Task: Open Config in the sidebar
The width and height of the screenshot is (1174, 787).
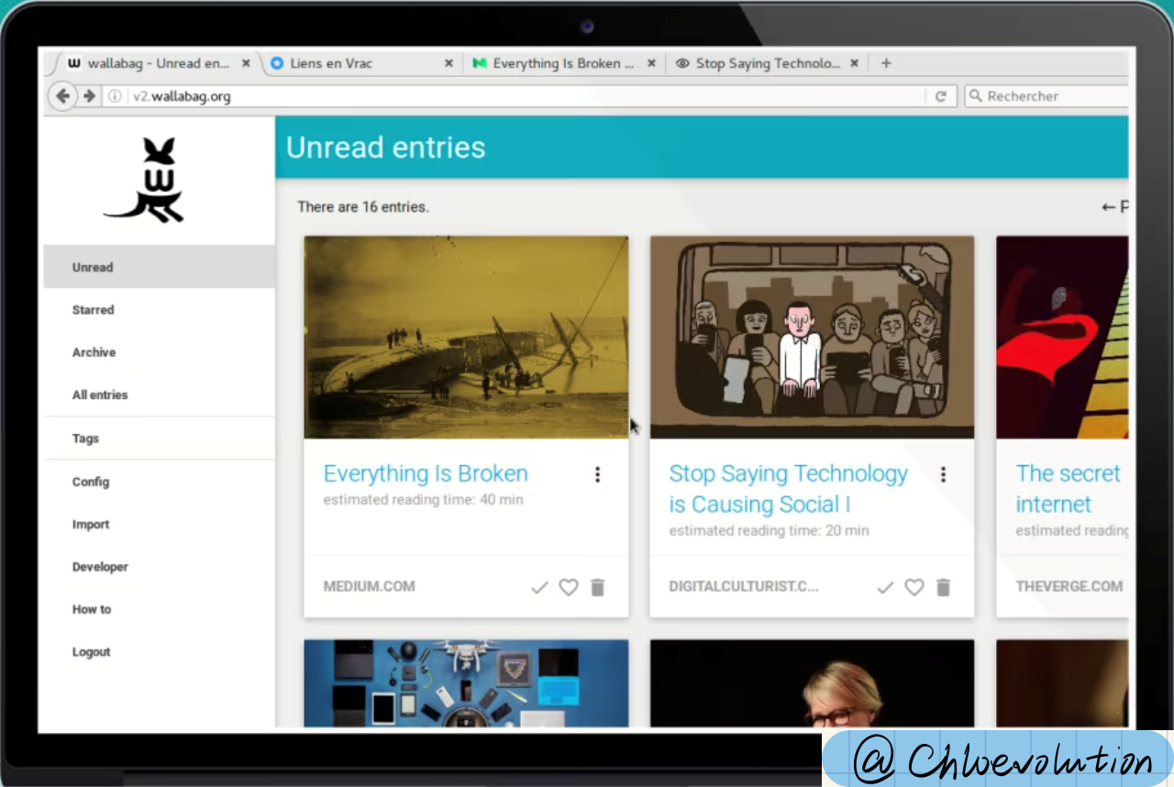Action: [x=159, y=482]
